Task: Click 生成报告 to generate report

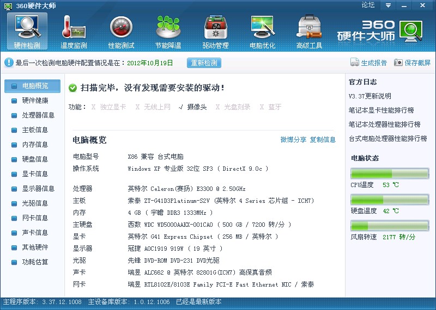Action: [x=368, y=63]
